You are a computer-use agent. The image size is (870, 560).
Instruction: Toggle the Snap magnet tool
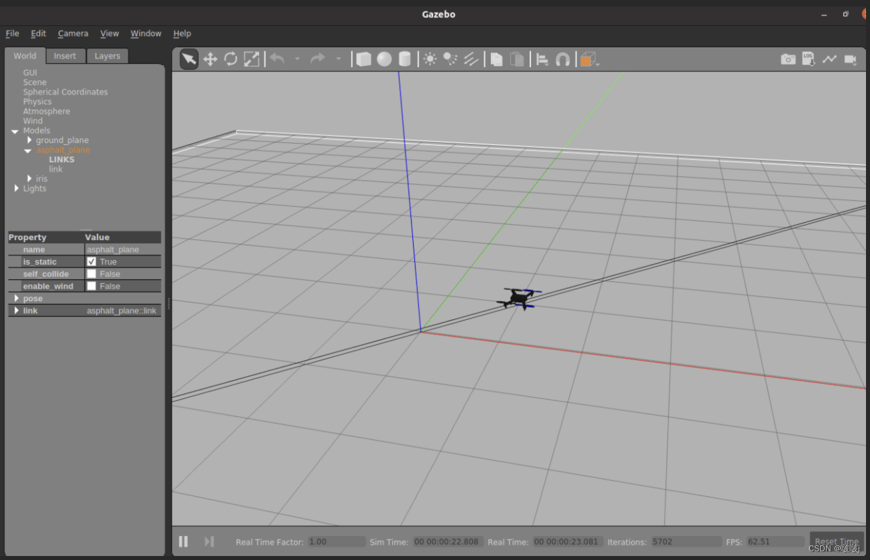point(563,59)
